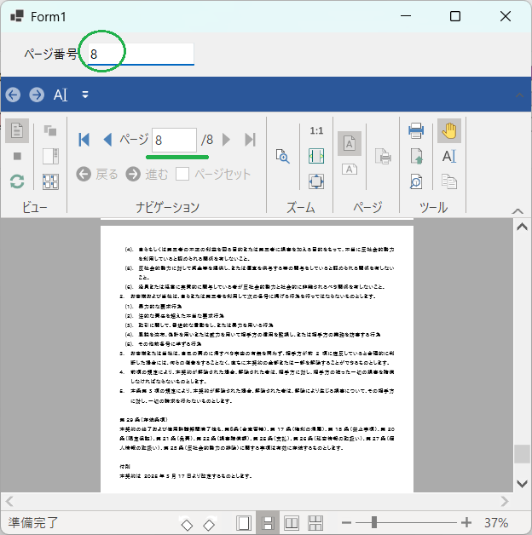Collapse the ribbon with the lower chevron
Viewport: 532px width, 535px height.
tap(518, 211)
